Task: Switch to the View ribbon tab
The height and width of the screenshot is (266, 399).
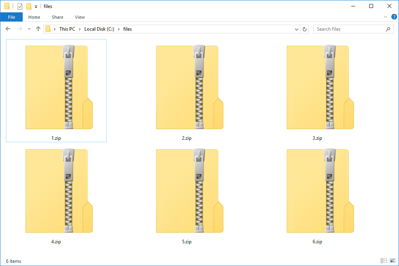Action: 80,17
